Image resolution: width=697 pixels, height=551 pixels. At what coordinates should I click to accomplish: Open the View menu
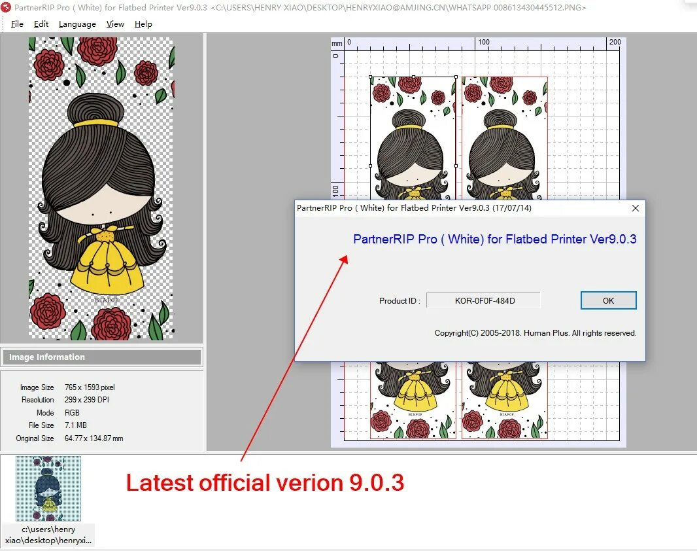115,24
